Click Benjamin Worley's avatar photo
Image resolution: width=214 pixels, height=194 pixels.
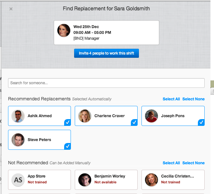tap(85, 180)
